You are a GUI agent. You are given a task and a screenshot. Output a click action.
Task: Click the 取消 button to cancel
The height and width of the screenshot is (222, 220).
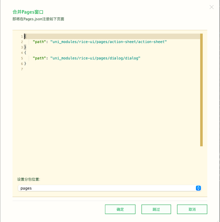click(192, 209)
